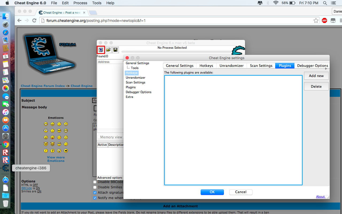
Task: Go back with Chrome's back arrow
Action: click(19, 21)
